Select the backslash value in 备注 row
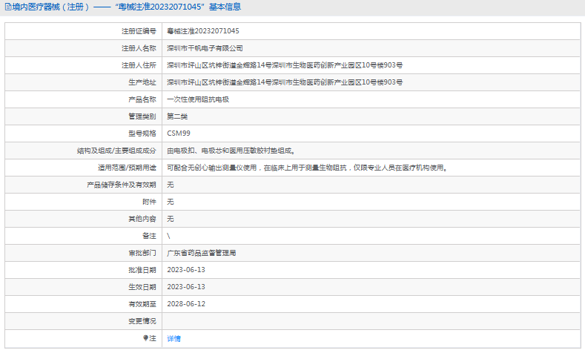 (168, 236)
